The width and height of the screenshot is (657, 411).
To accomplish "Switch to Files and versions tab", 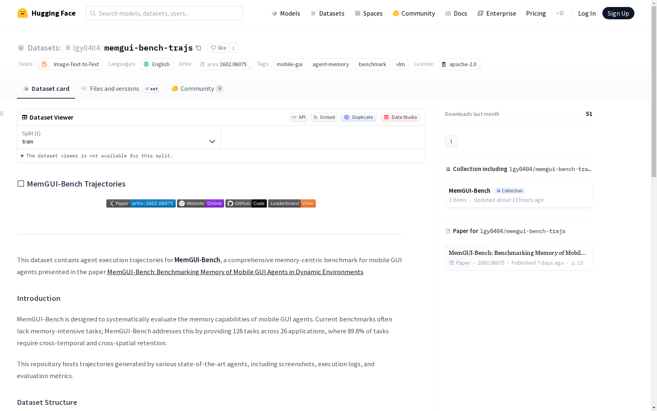I will [x=120, y=89].
